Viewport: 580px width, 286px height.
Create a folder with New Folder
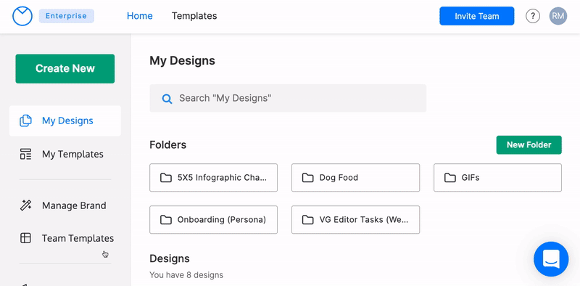pos(529,145)
